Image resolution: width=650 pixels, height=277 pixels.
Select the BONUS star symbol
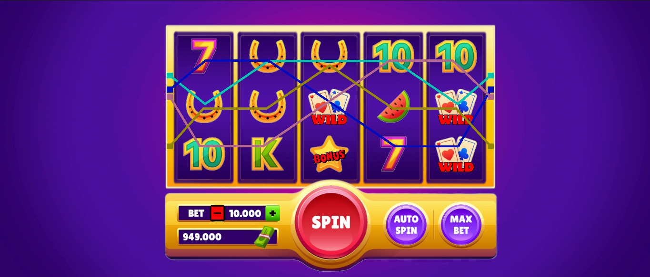(330, 154)
